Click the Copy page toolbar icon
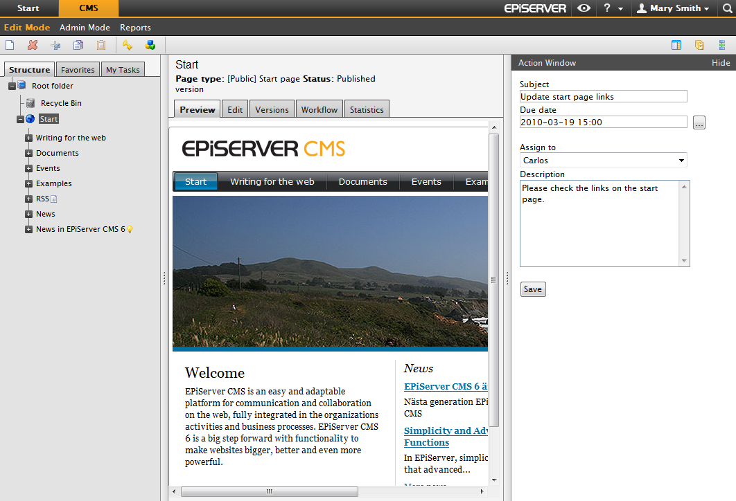The width and height of the screenshot is (736, 501). [78, 45]
